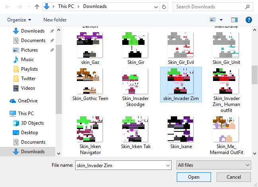Click the Skin_Ixane file name label
Screen dimensions: 258x187
[x=181, y=147]
